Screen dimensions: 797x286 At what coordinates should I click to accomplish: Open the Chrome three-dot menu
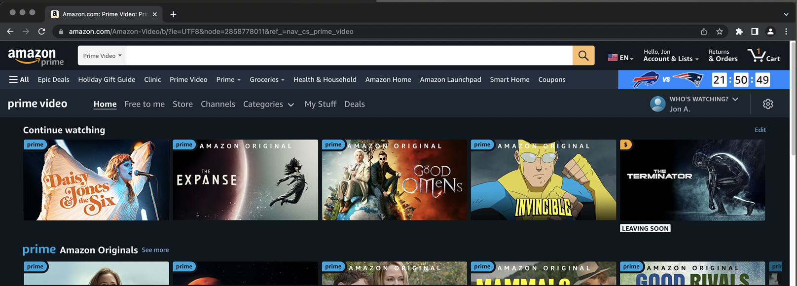(x=786, y=32)
